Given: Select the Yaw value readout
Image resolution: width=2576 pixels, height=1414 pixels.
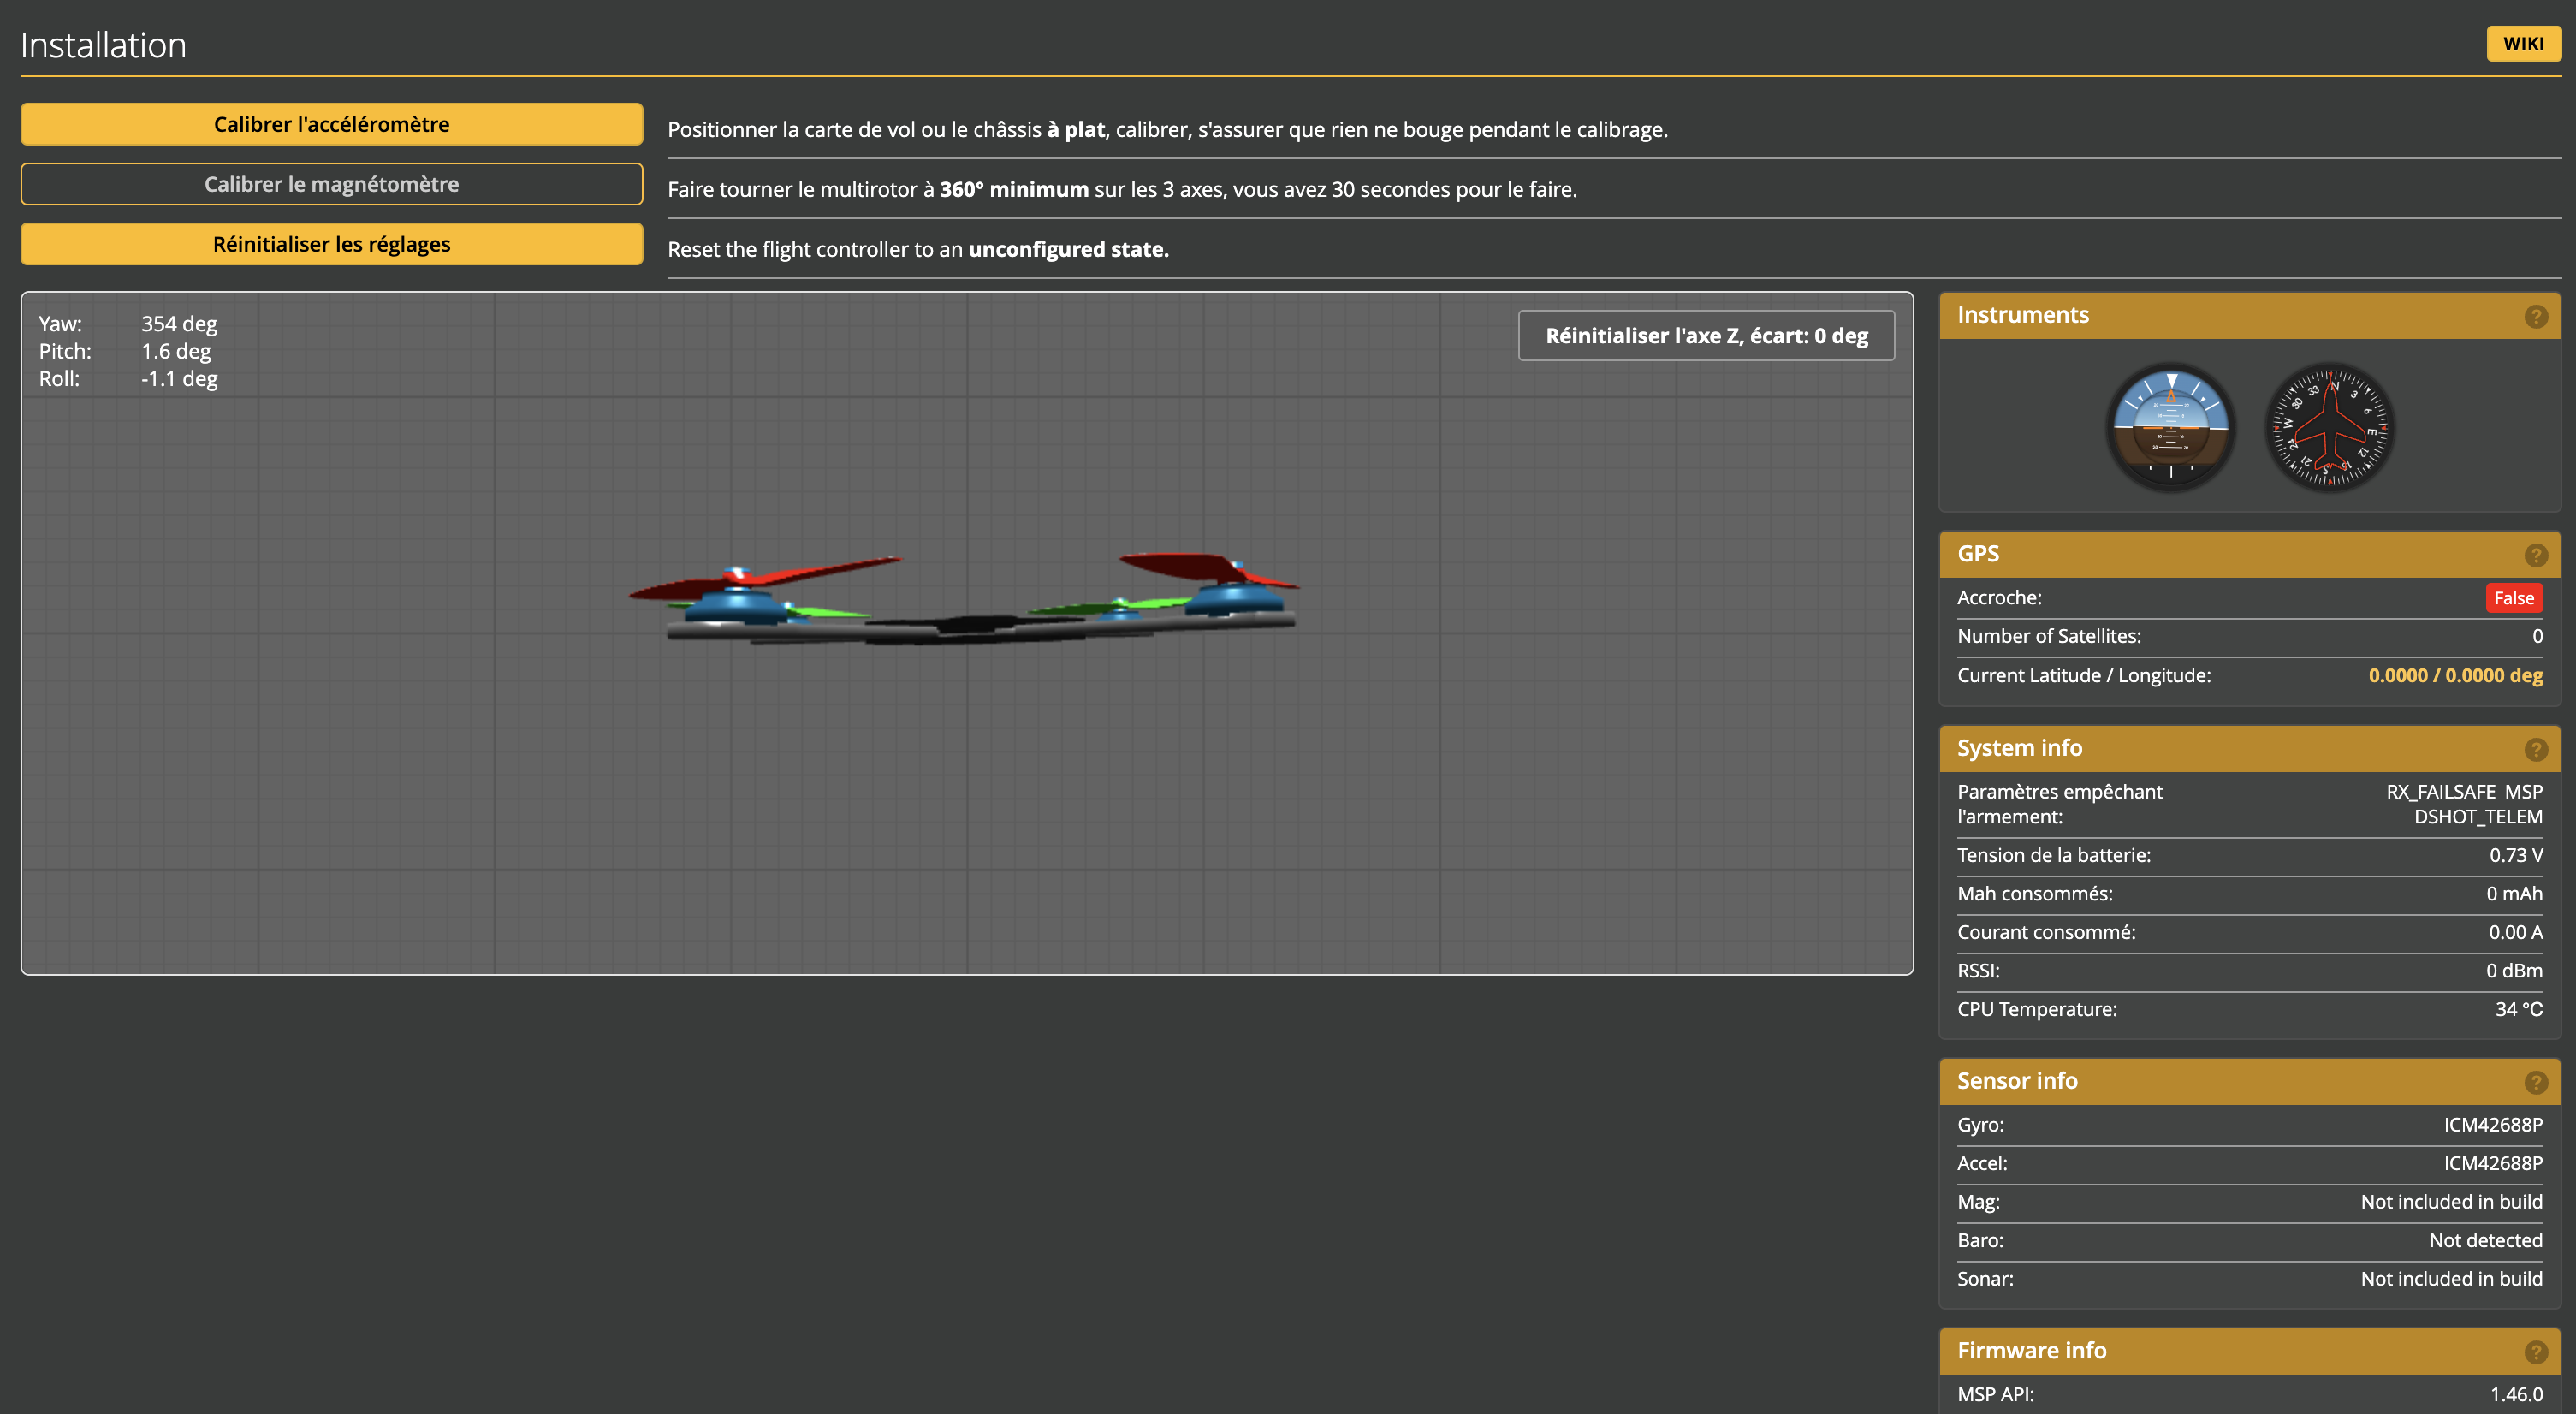Looking at the screenshot, I should [x=179, y=324].
